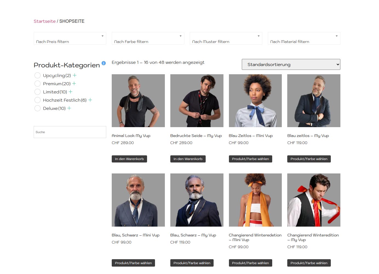Click the Suche search field
This screenshot has height=274, width=379.
[x=70, y=132]
